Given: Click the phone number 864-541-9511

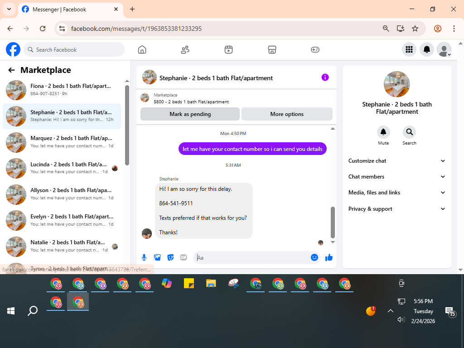Looking at the screenshot, I should pos(176,203).
